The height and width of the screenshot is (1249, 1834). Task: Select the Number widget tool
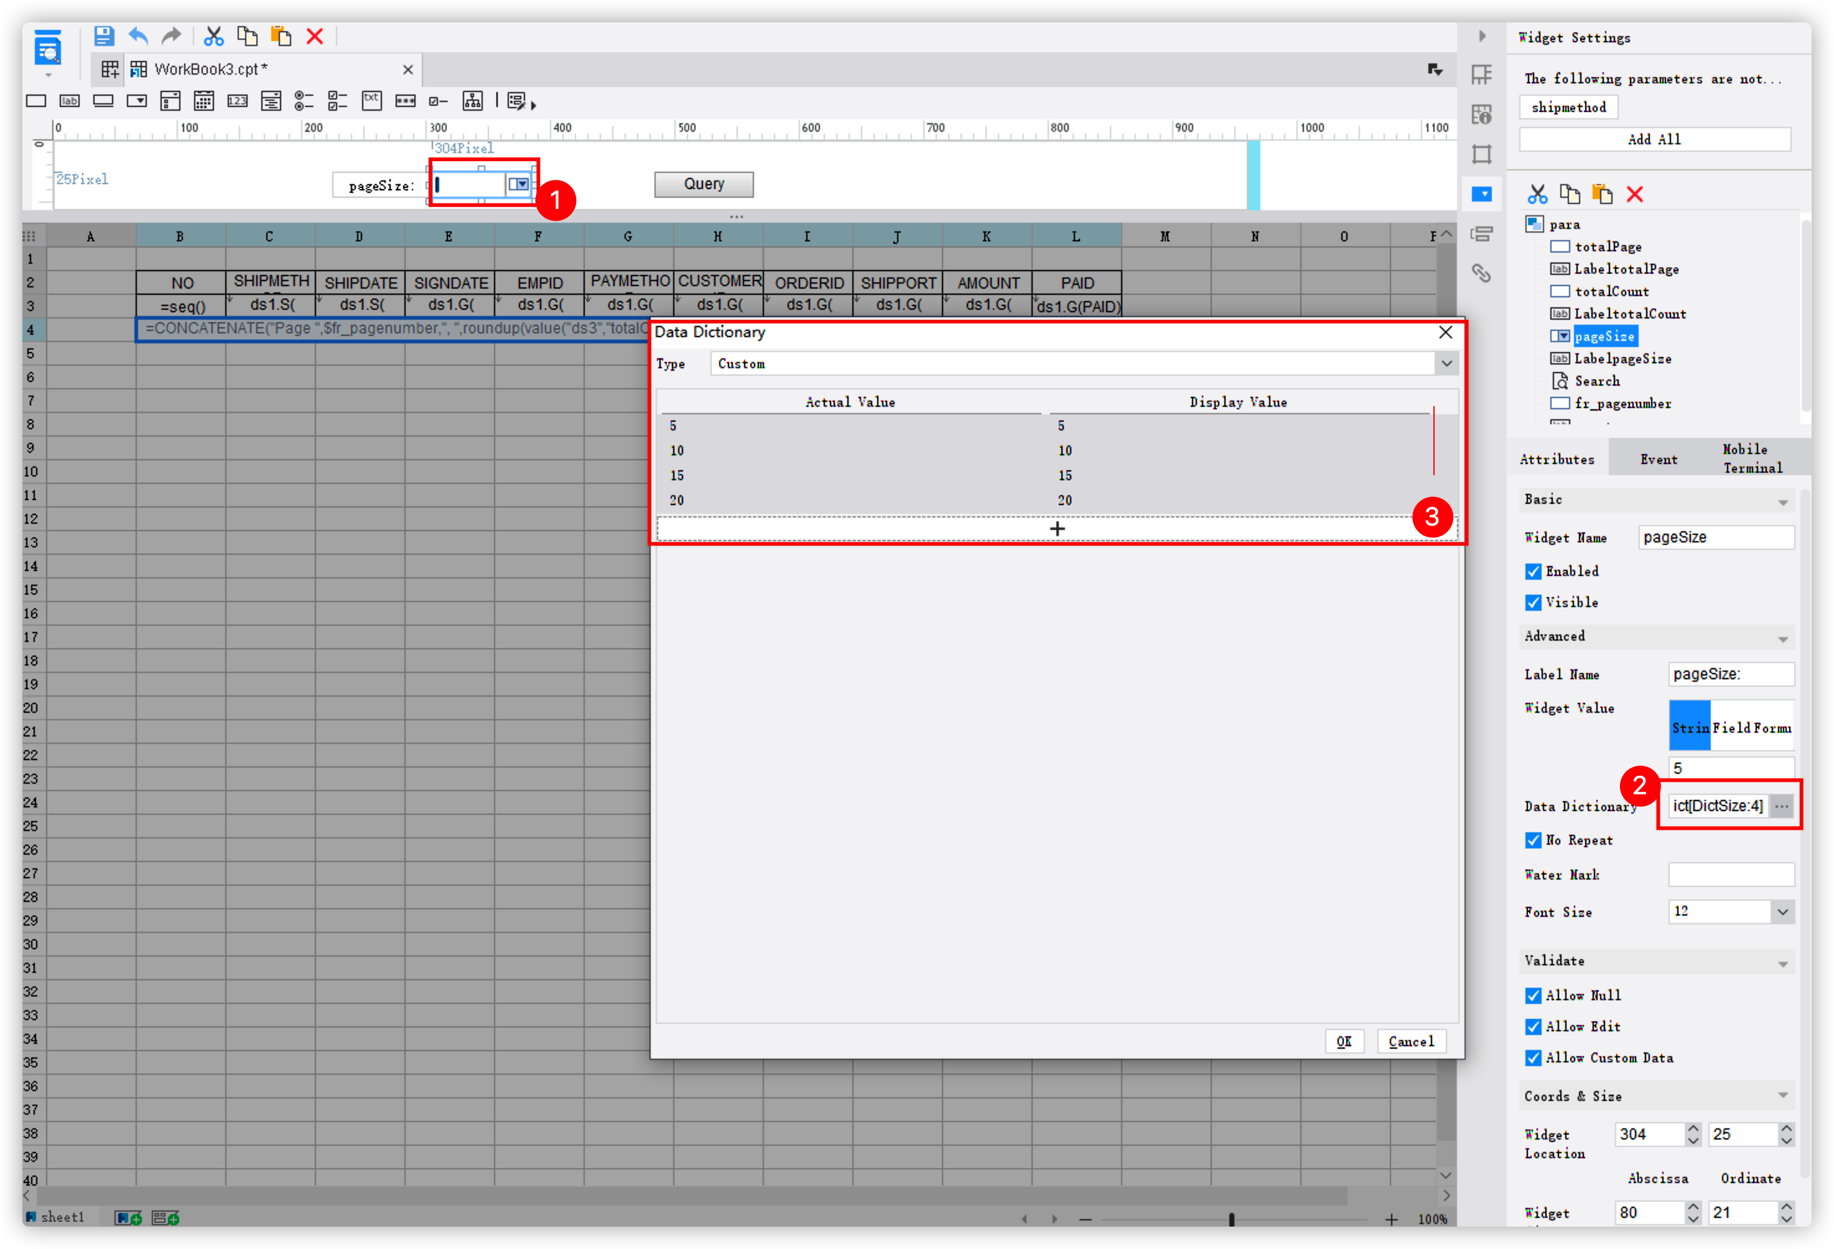[238, 100]
